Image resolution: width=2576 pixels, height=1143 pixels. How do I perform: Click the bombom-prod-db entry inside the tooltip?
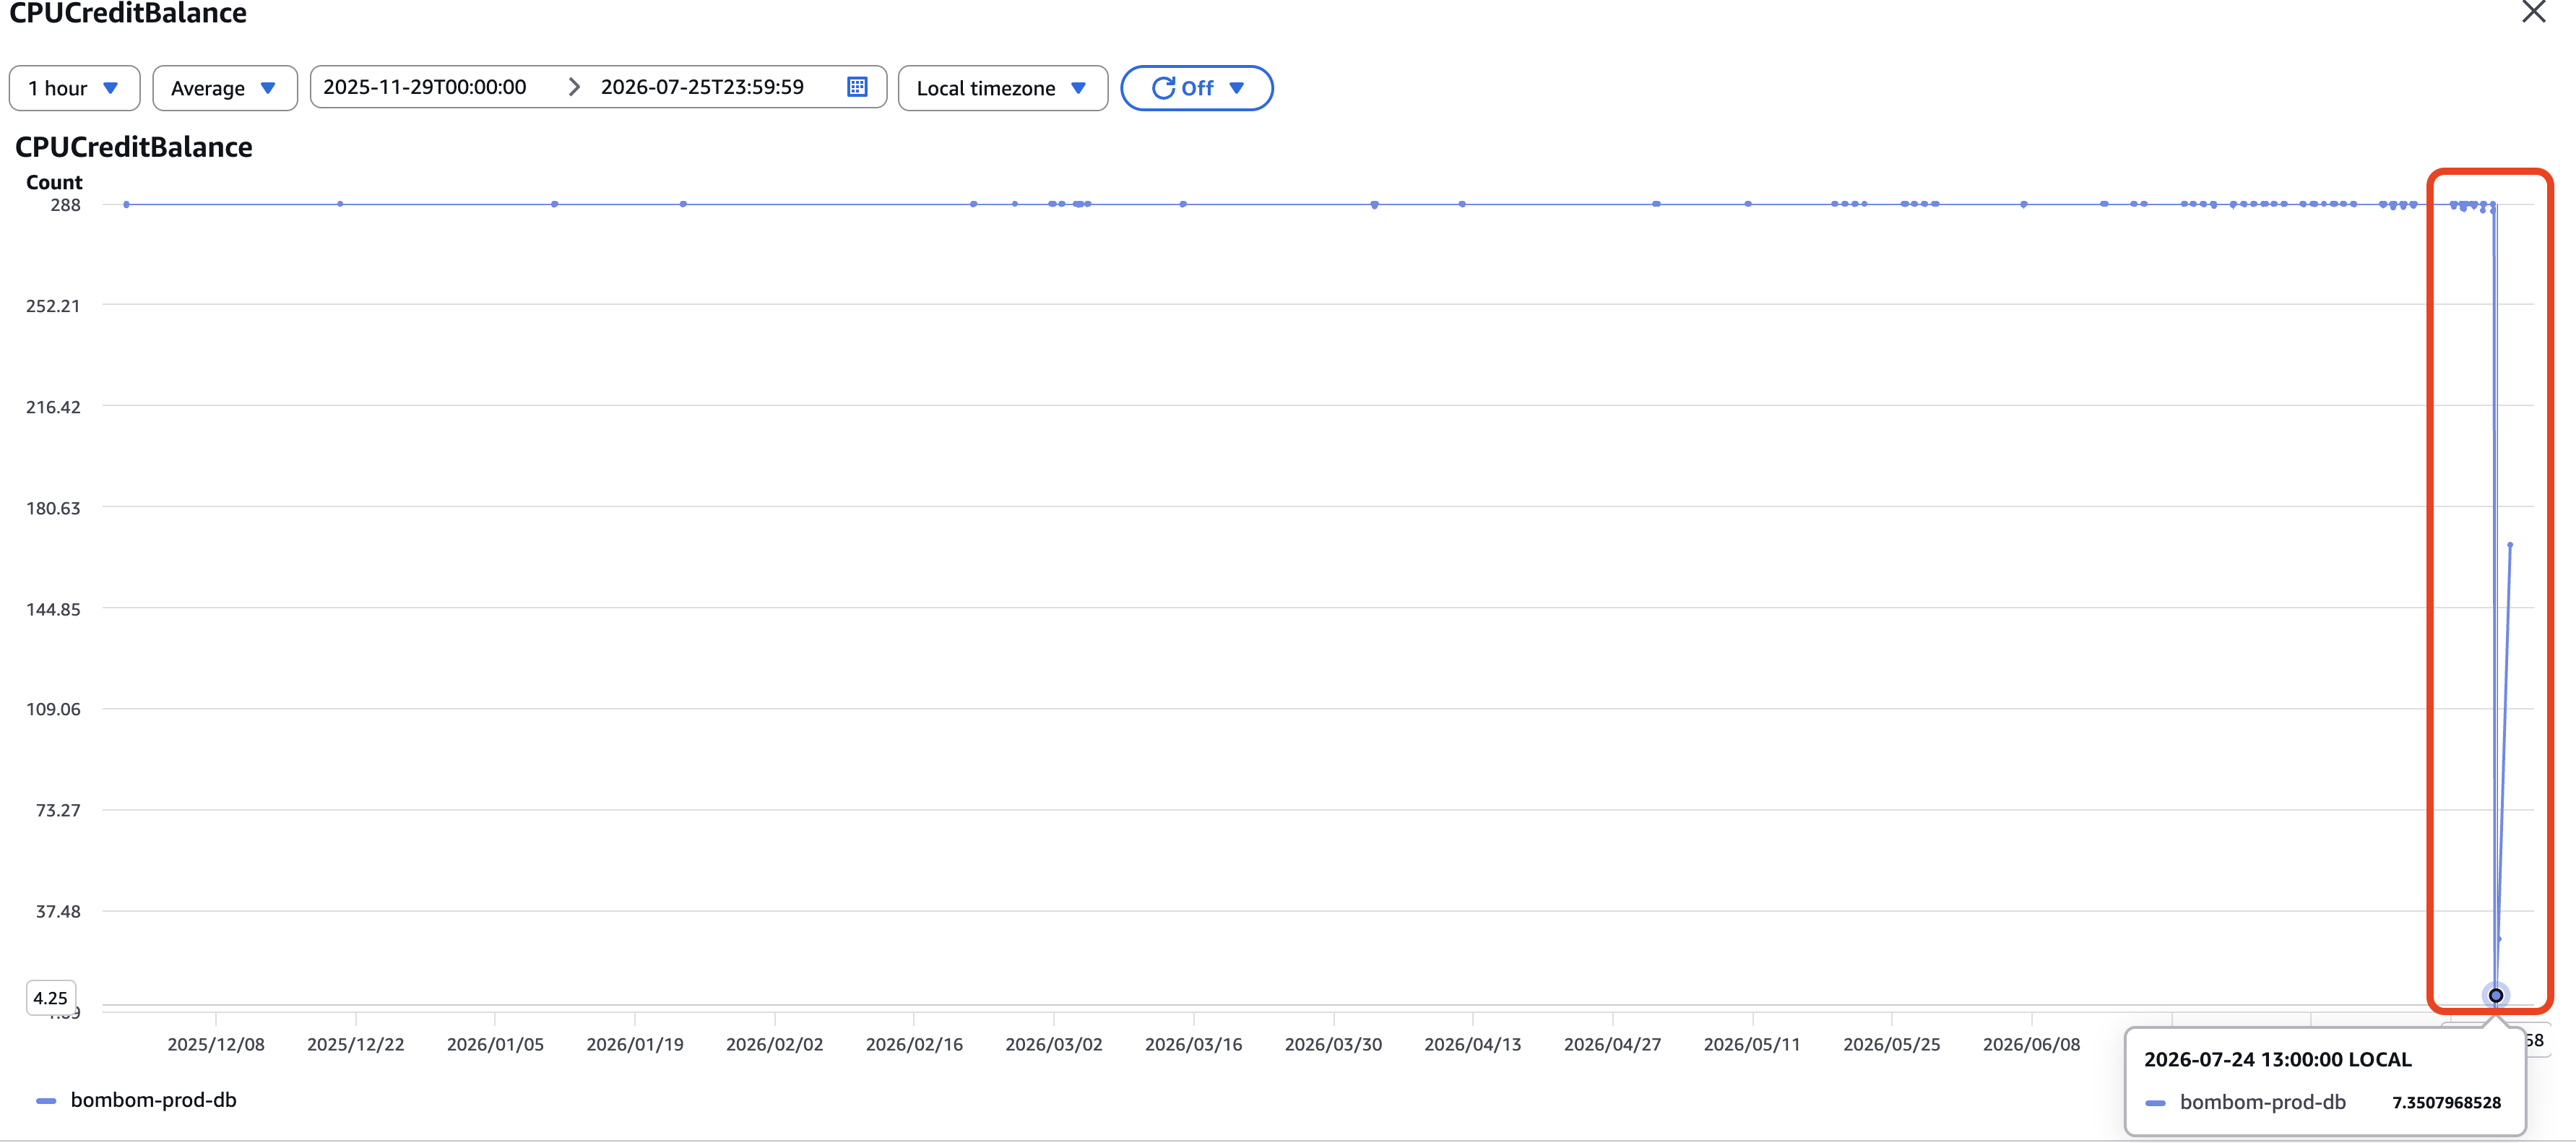(2262, 1102)
